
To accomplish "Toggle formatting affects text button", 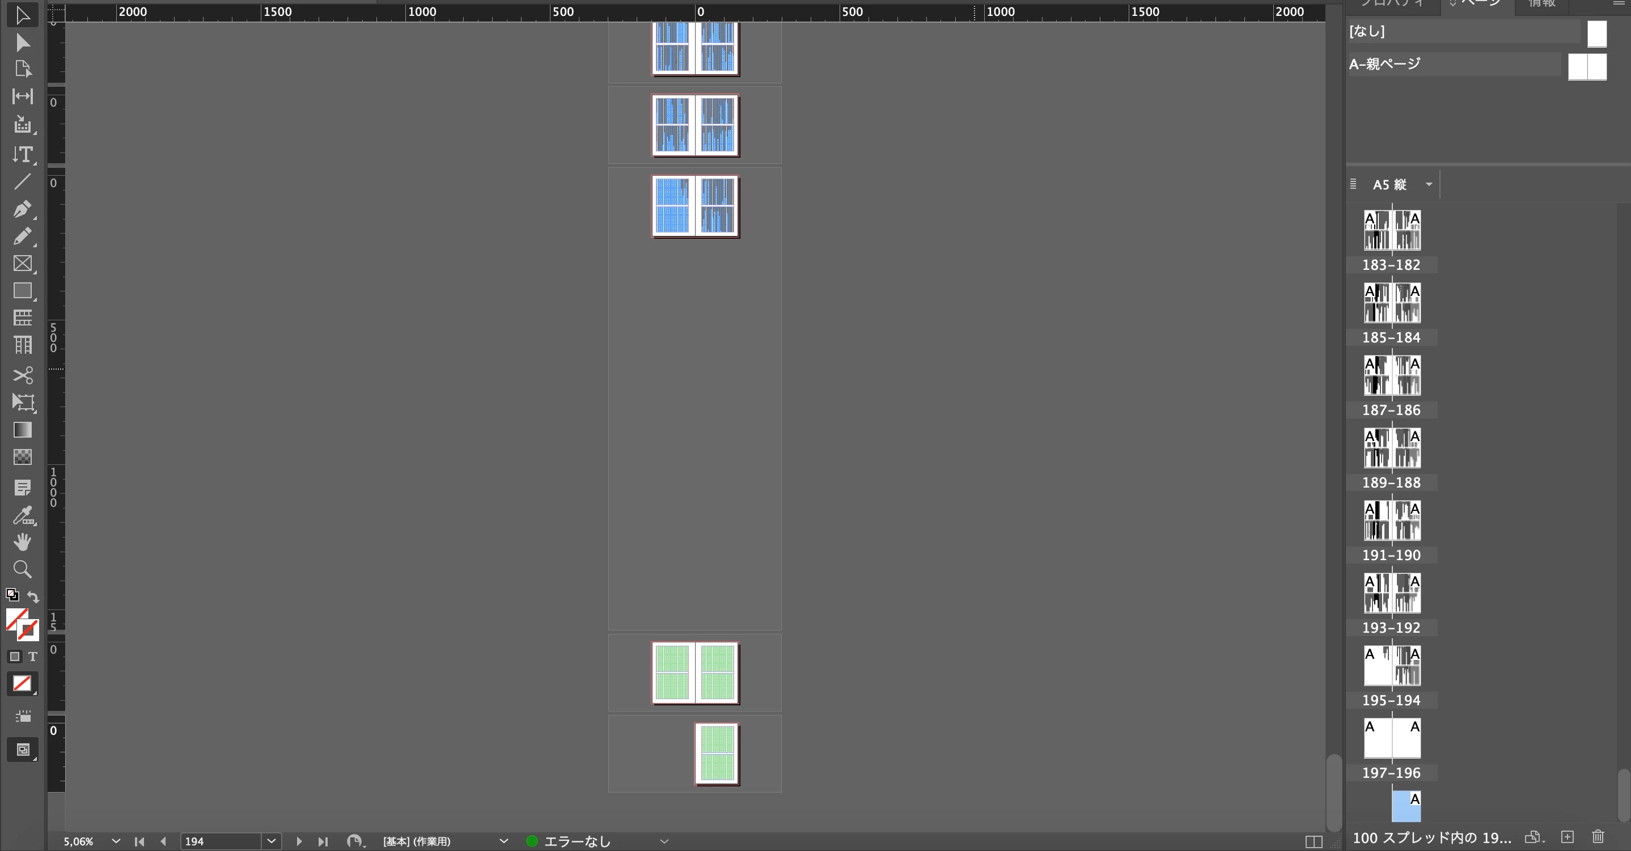I will pos(33,657).
